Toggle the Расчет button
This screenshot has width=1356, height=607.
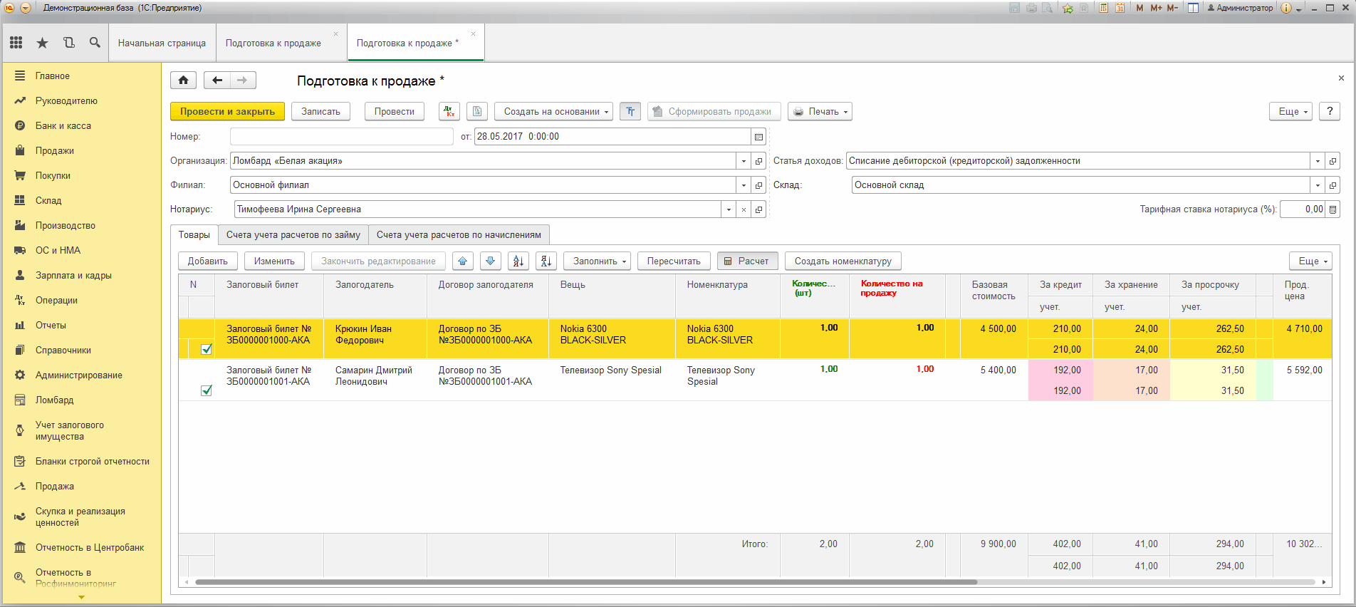pos(747,261)
